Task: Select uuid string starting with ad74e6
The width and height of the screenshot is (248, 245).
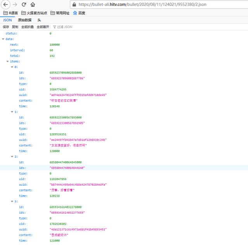Action: point(78,95)
